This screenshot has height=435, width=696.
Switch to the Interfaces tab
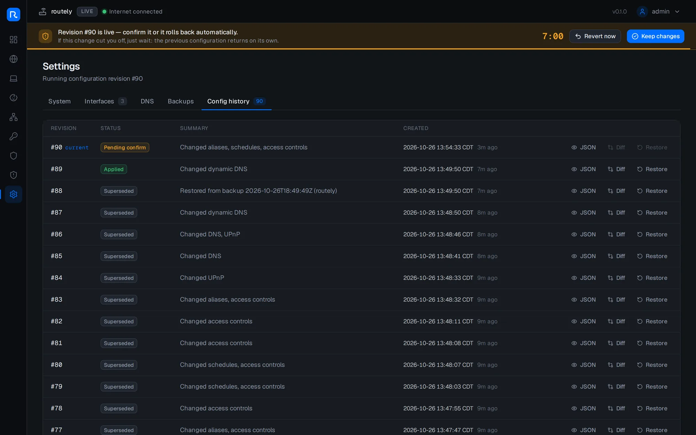pos(105,101)
